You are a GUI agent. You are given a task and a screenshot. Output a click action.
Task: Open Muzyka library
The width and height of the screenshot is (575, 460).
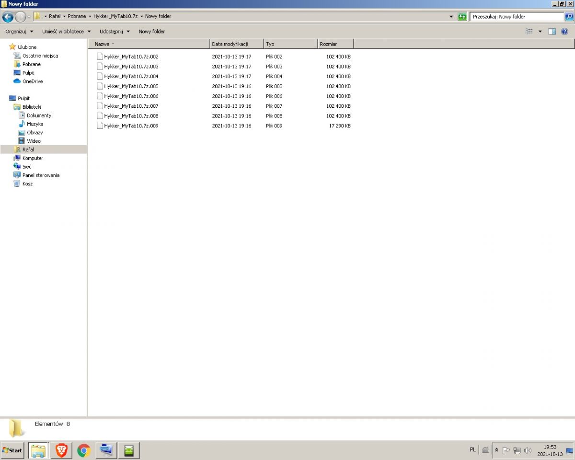point(34,124)
